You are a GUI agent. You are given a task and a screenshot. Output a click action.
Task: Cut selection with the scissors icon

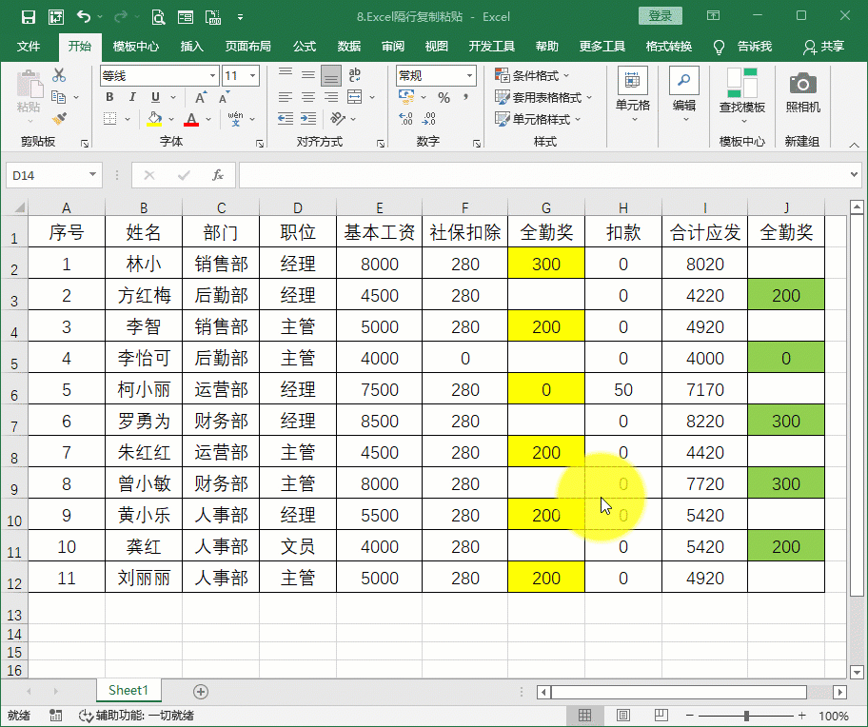point(59,74)
